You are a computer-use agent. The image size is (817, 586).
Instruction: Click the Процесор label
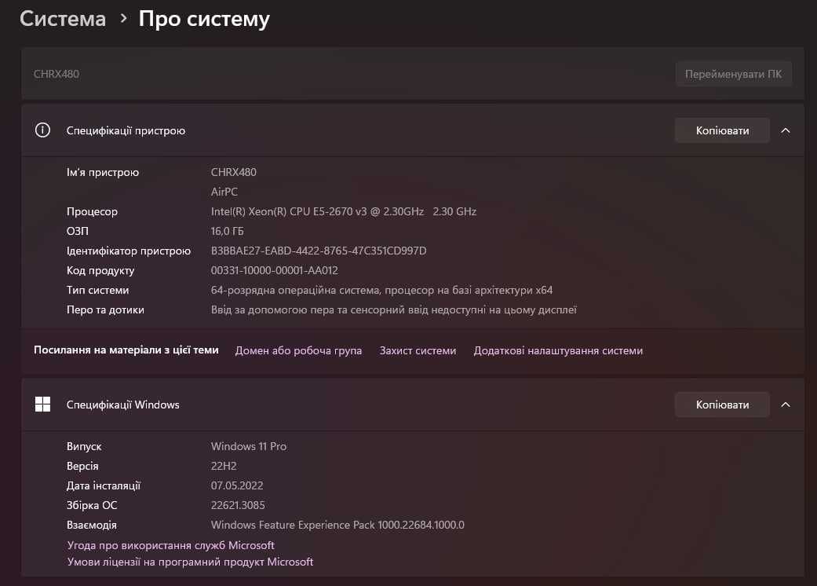tap(93, 211)
